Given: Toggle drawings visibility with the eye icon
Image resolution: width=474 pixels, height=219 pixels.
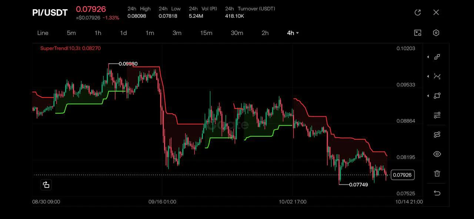Looking at the screenshot, I should [x=437, y=154].
